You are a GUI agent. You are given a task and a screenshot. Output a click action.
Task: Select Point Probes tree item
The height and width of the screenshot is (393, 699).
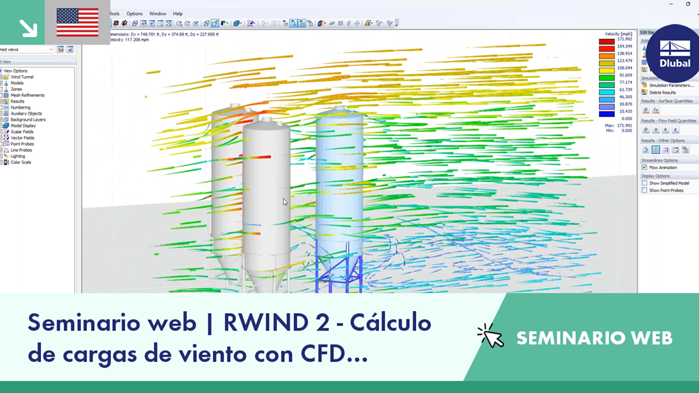22,144
